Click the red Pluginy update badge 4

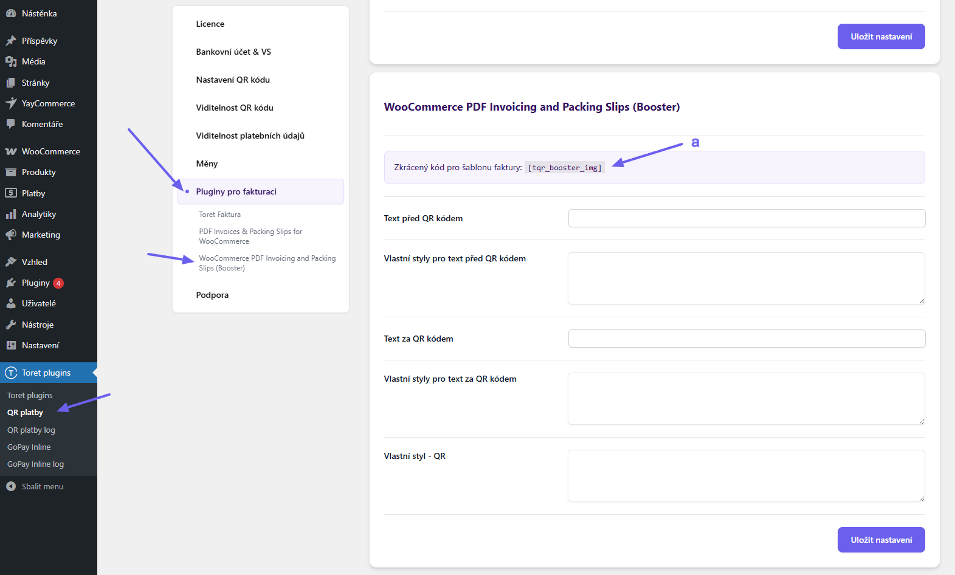(x=58, y=283)
